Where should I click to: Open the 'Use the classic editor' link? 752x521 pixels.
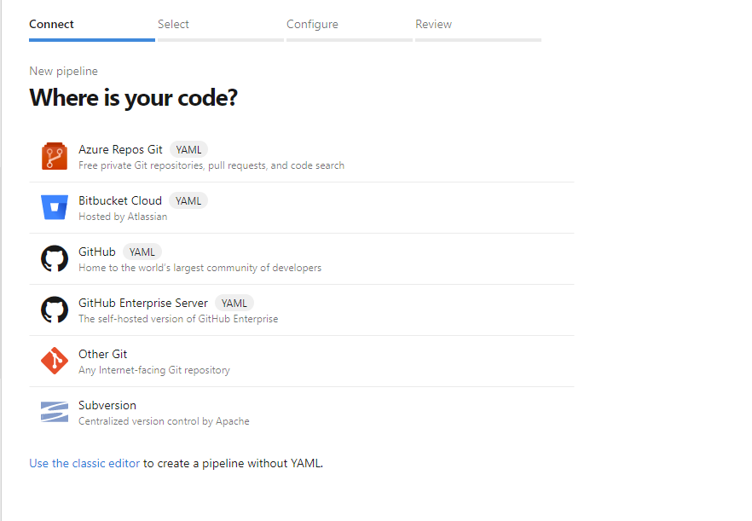(x=84, y=463)
